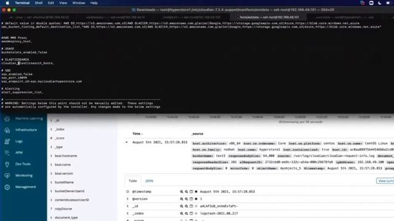
Task: Click the cloudian_elasticsearch_hosts line in terminal
Action: [28, 63]
